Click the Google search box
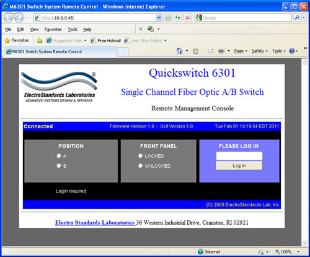This screenshot has width=310, height=257. 243,18
